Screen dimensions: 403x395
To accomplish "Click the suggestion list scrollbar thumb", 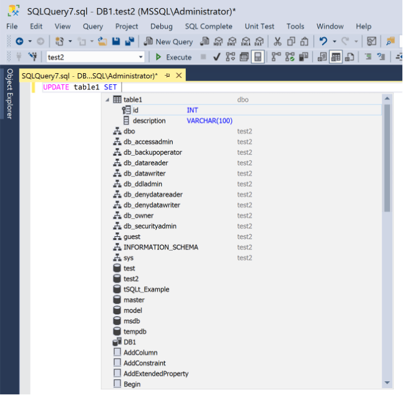I will (387, 158).
